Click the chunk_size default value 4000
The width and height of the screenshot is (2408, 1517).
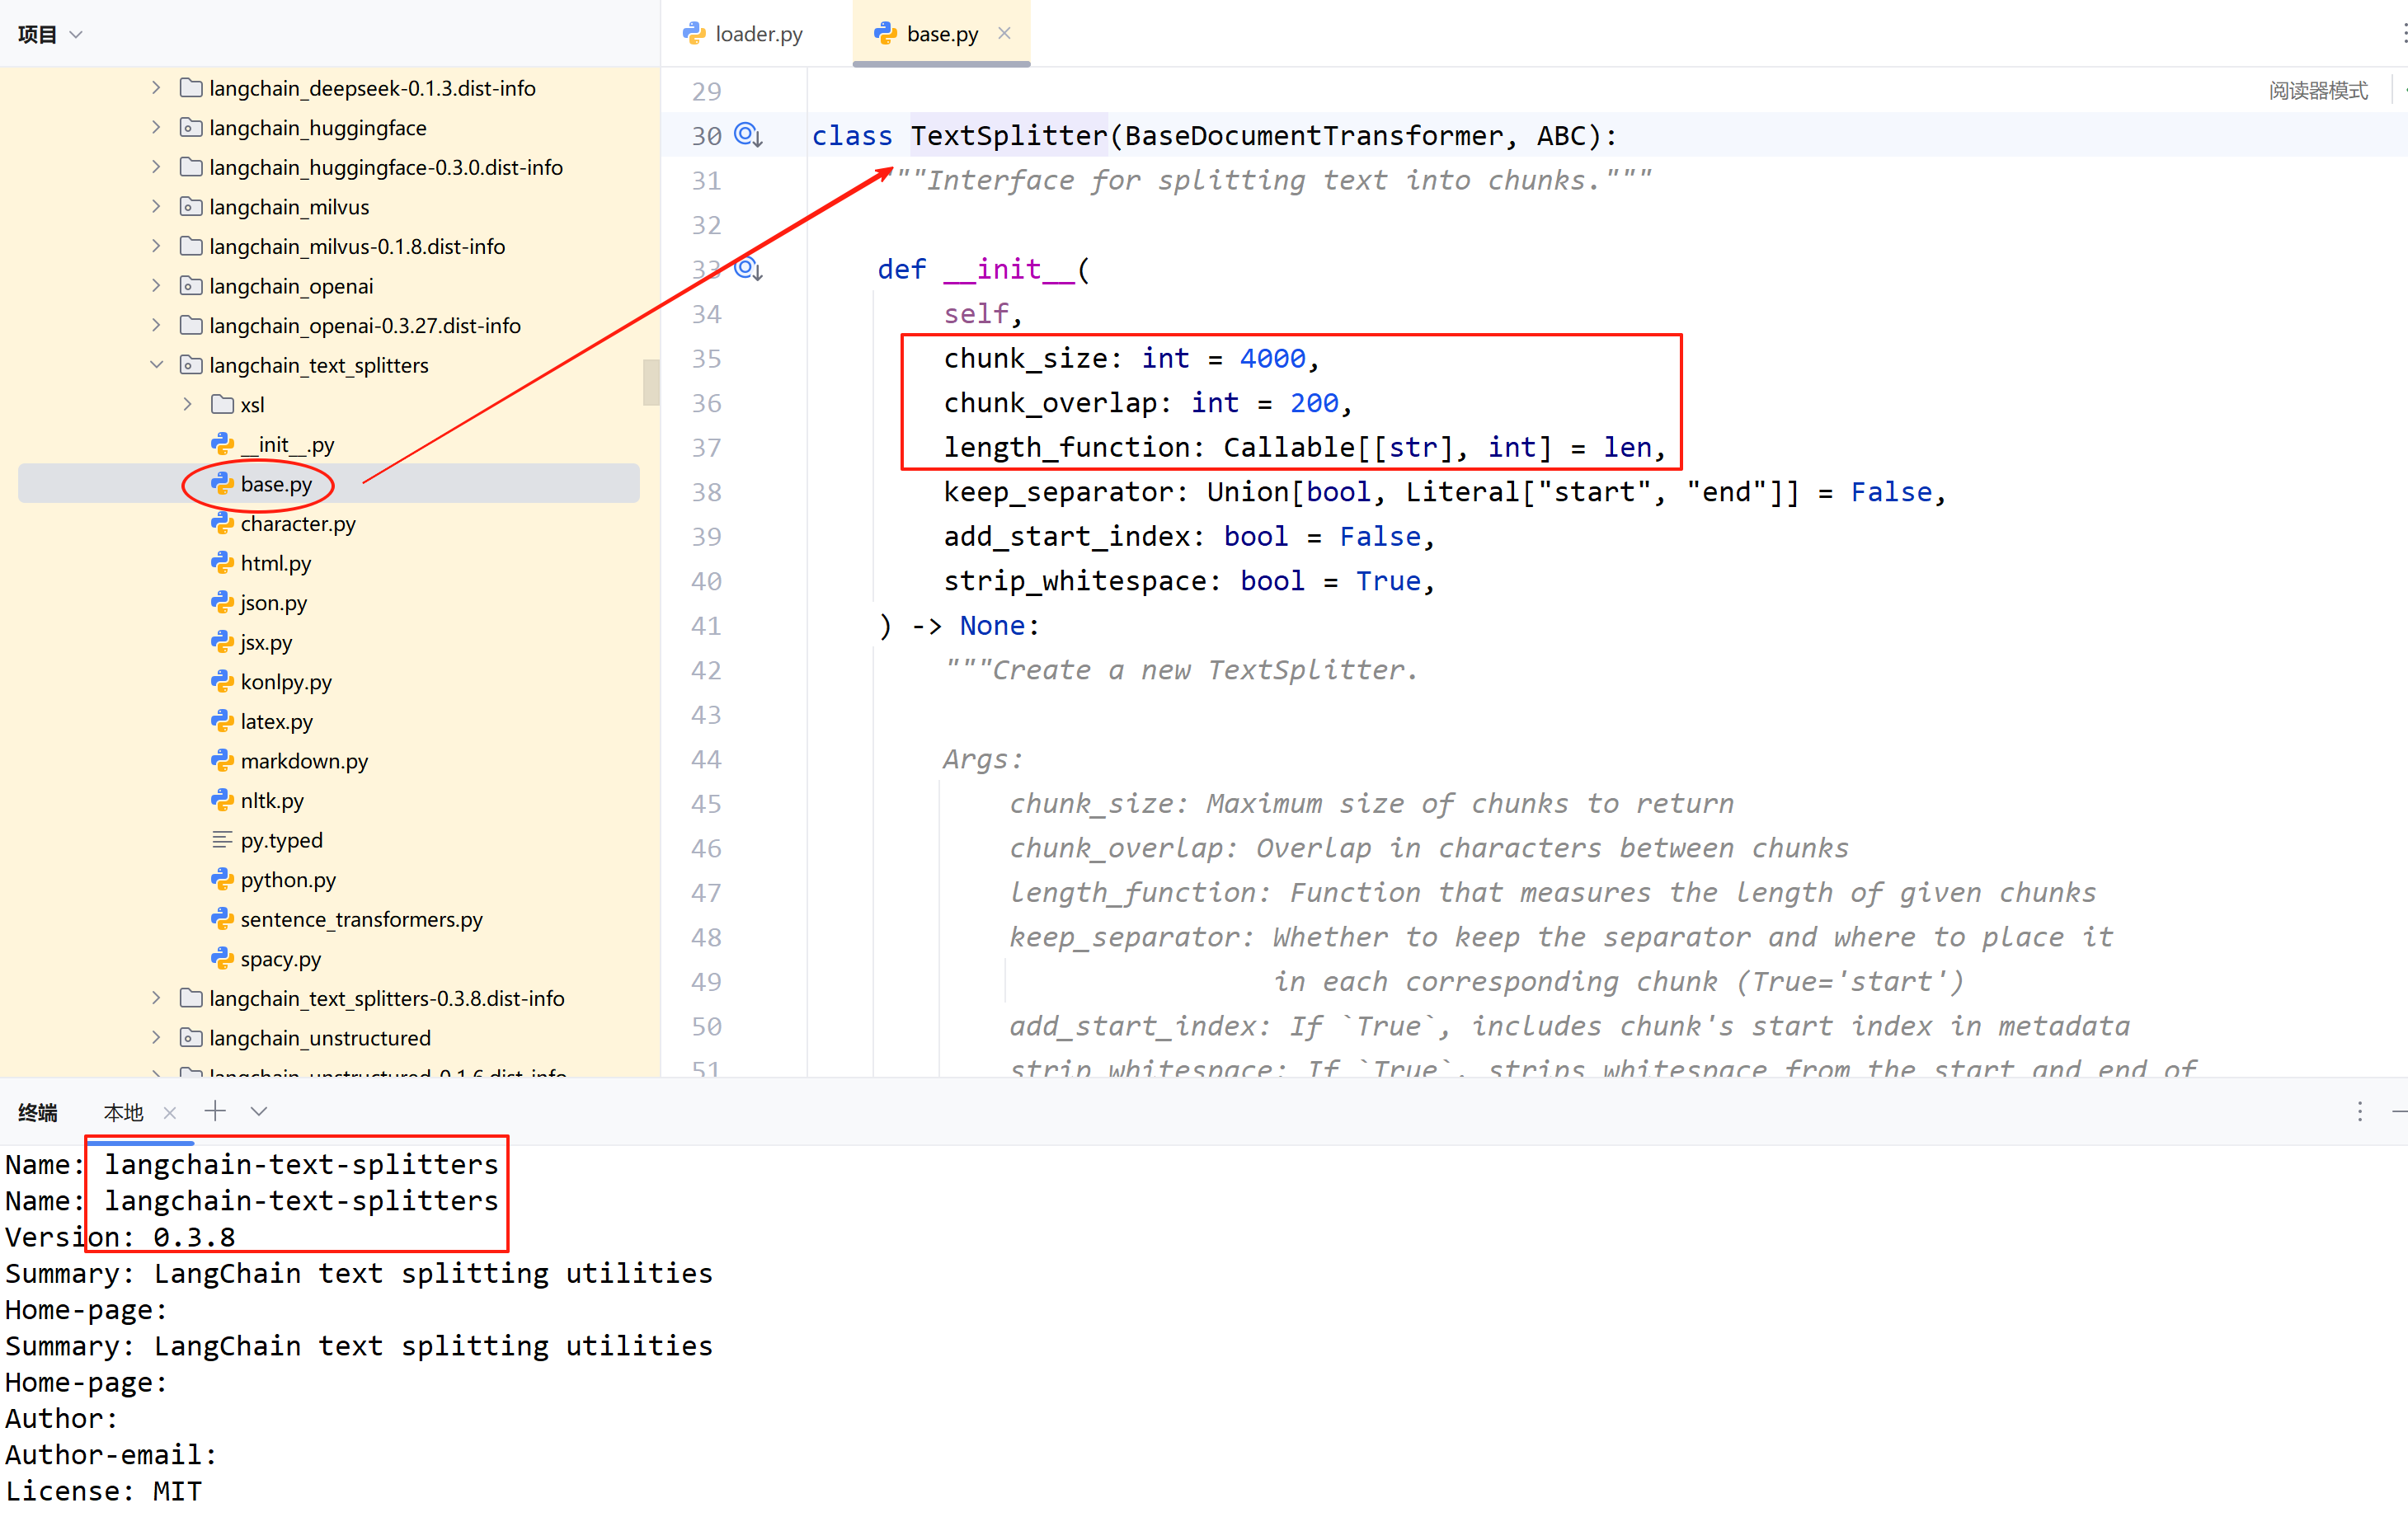pos(1272,358)
